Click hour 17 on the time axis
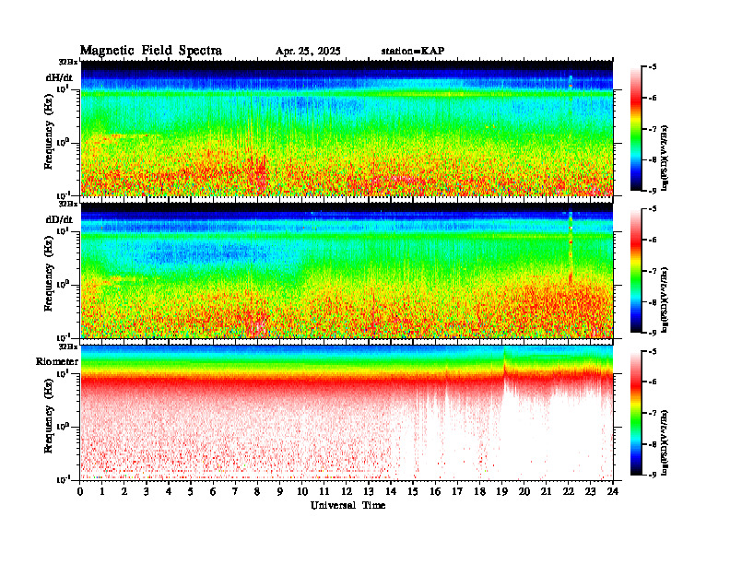Screen dimensions: 730x564 pyautogui.click(x=457, y=491)
